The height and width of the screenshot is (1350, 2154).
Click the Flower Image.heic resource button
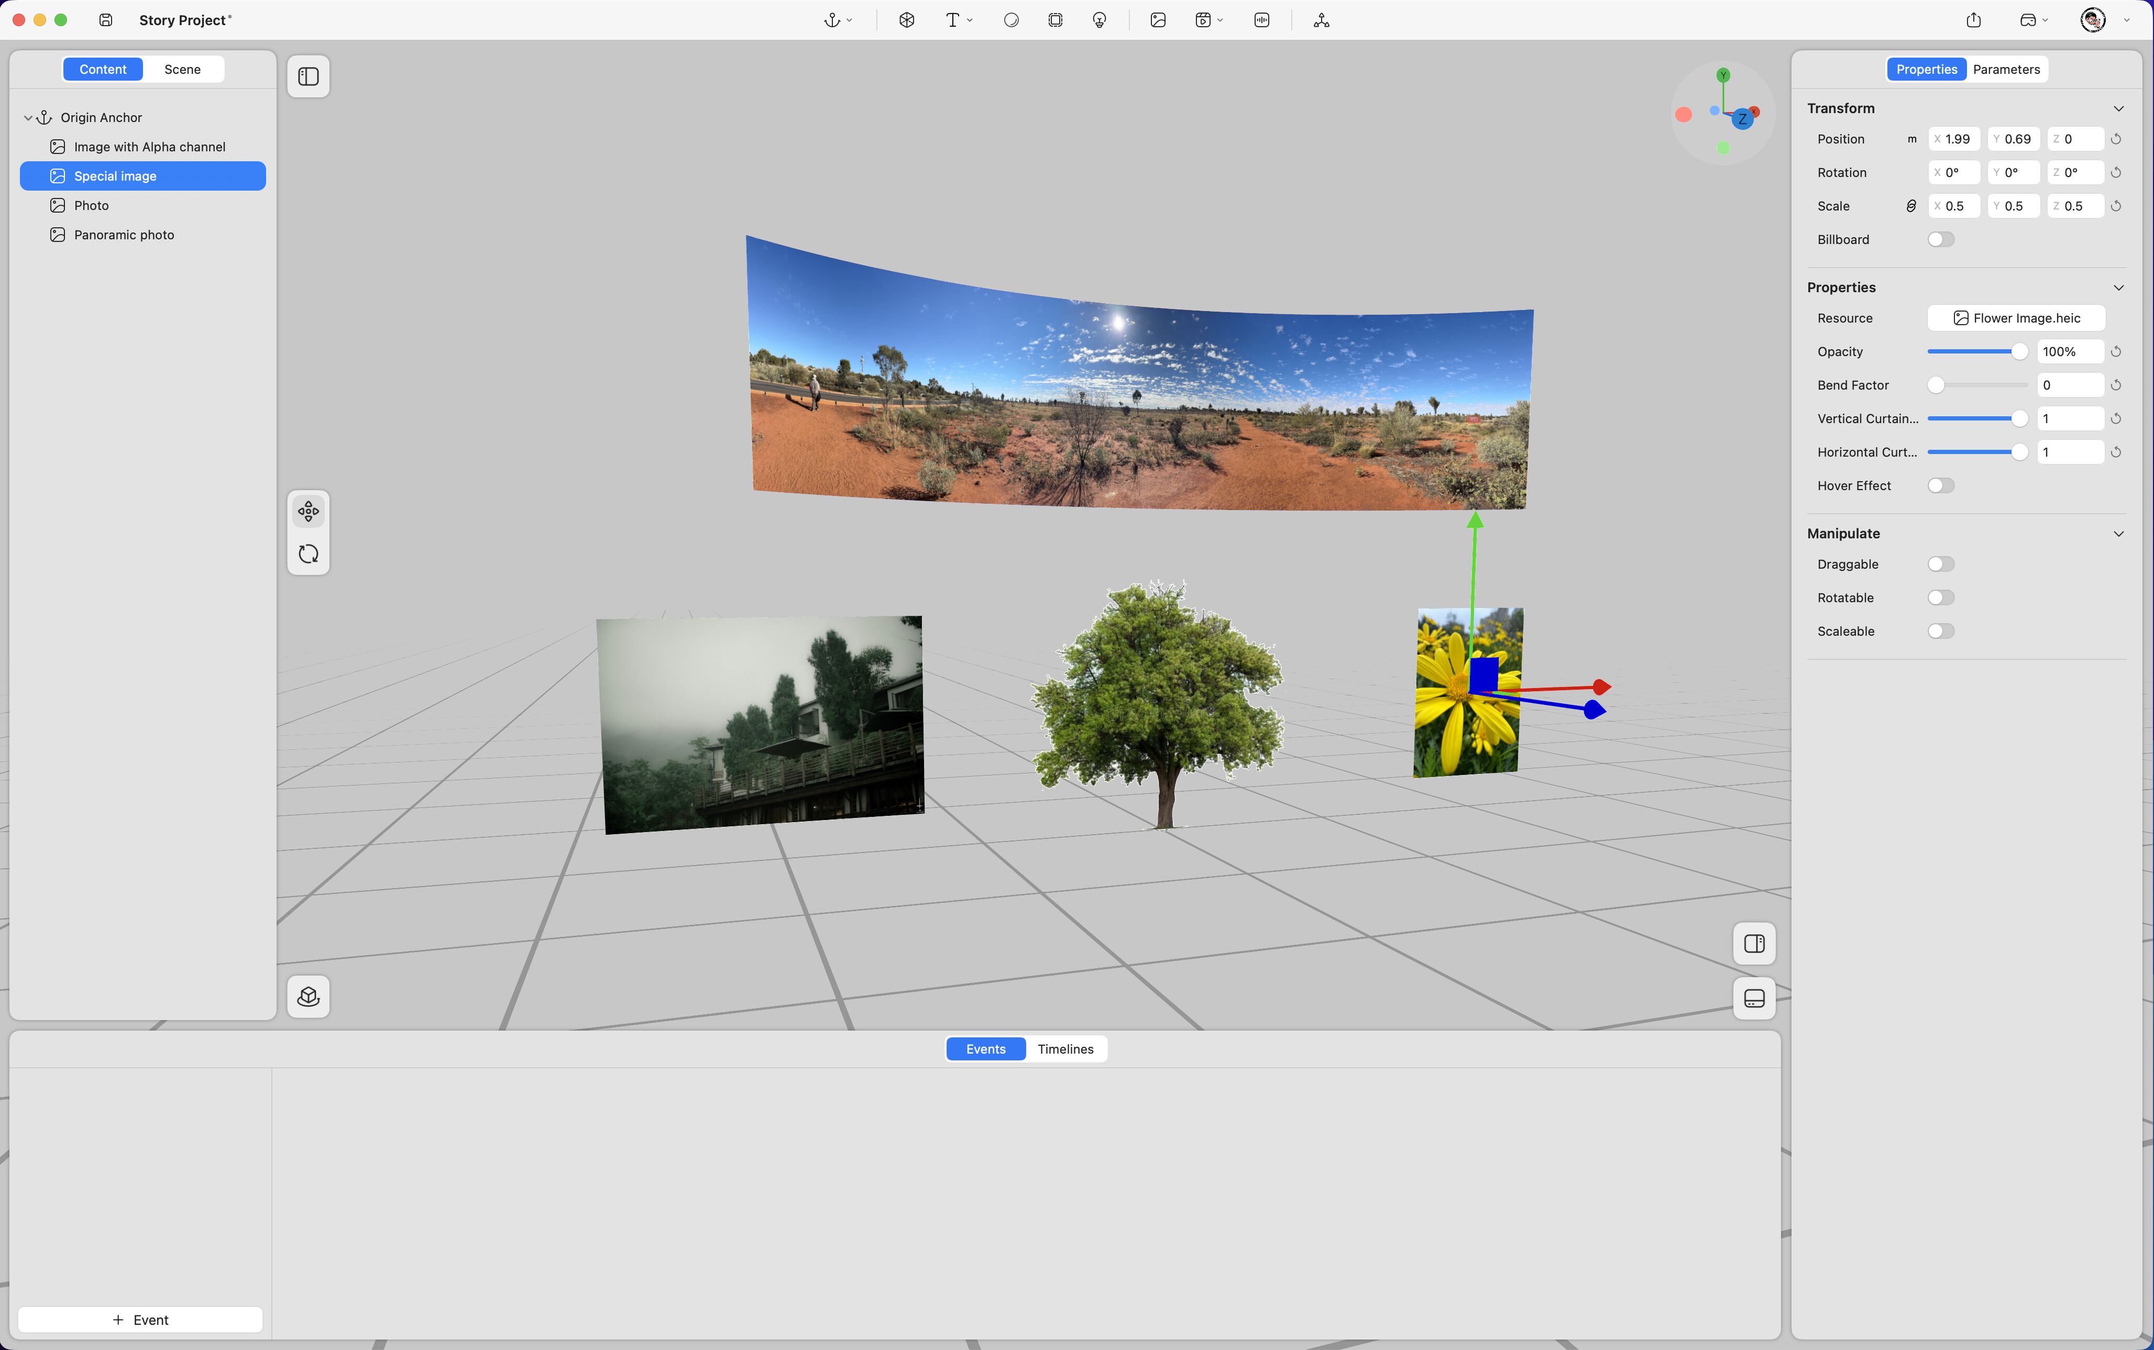(x=2016, y=318)
